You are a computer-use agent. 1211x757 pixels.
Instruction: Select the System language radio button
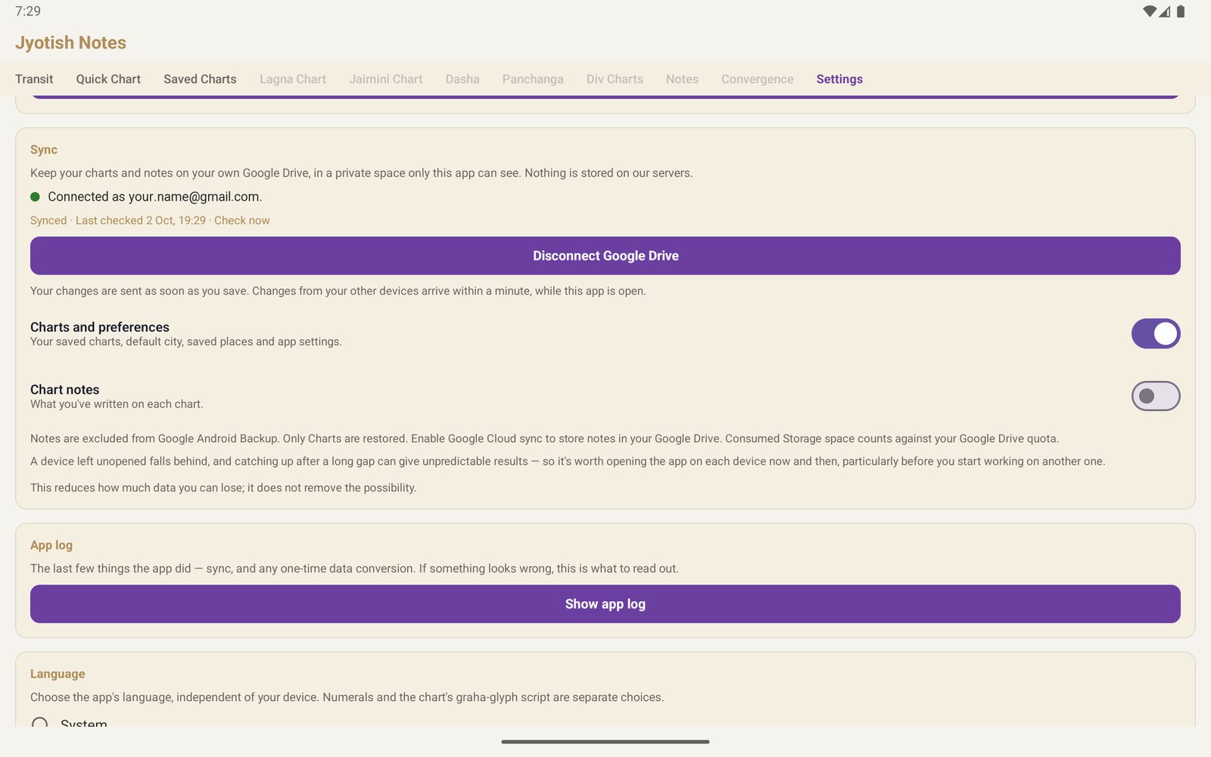(40, 724)
